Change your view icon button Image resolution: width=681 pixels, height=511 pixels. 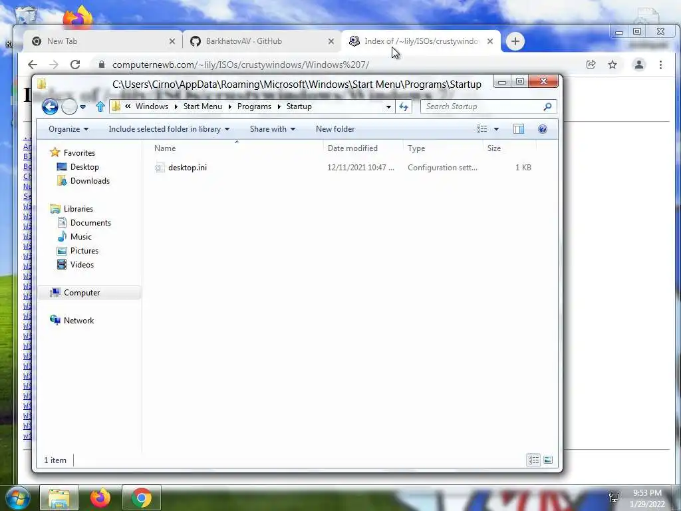coord(481,129)
